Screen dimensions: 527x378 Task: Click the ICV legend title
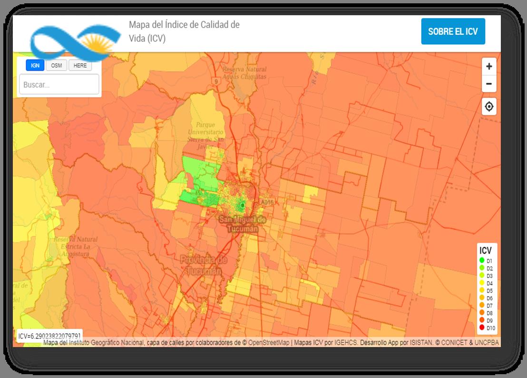click(485, 250)
